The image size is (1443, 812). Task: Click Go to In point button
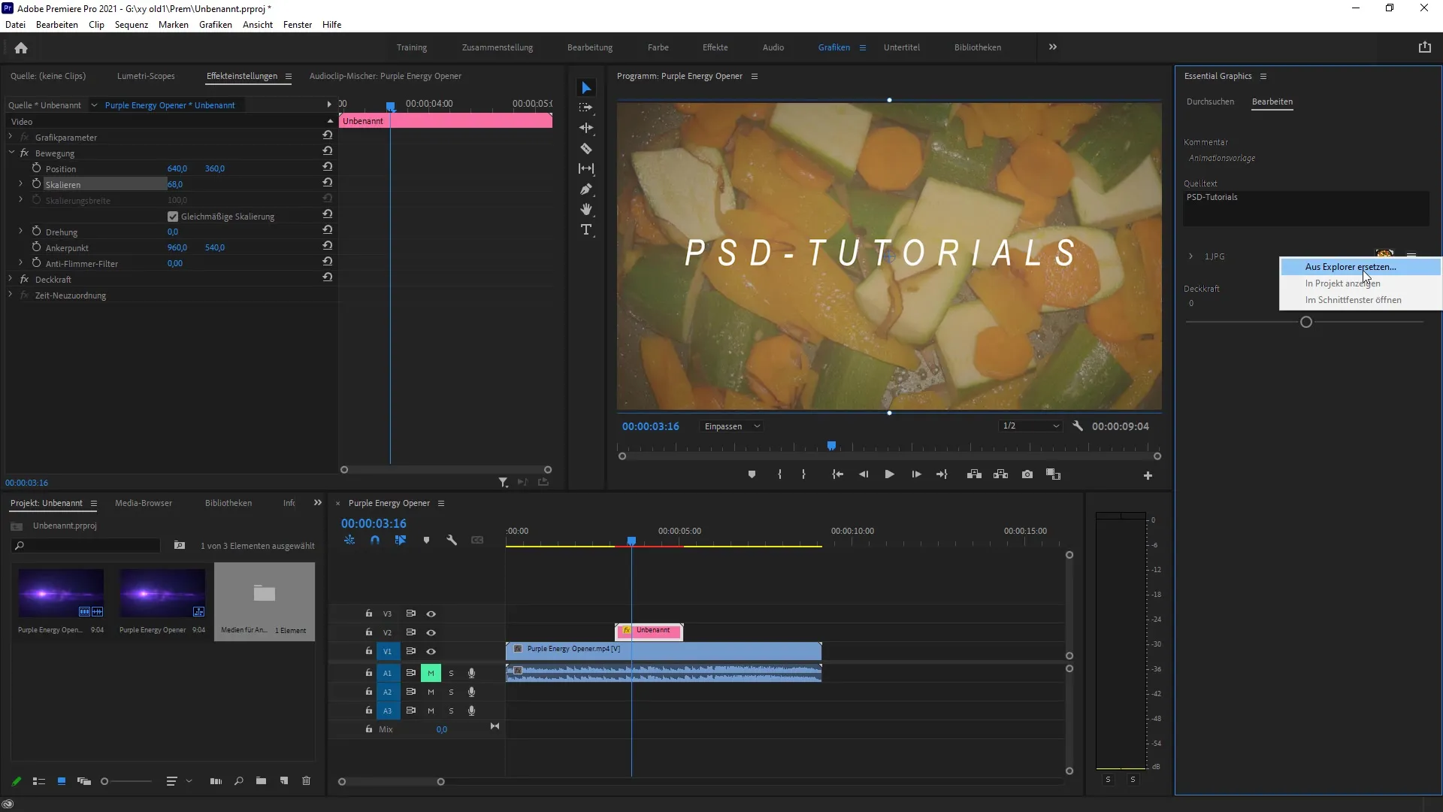click(x=837, y=474)
